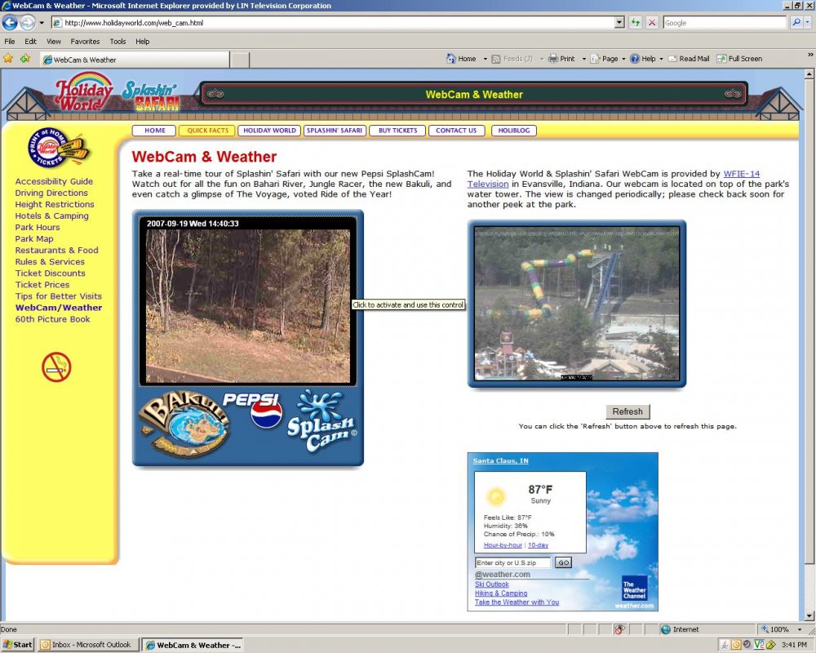Viewport: 816px width, 653px height.
Task: Expand the address bar URL dropdown
Action: [x=619, y=23]
